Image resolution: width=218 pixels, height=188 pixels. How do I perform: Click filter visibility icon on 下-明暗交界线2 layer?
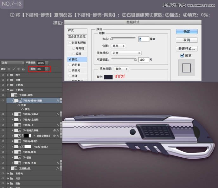coord(54,136)
